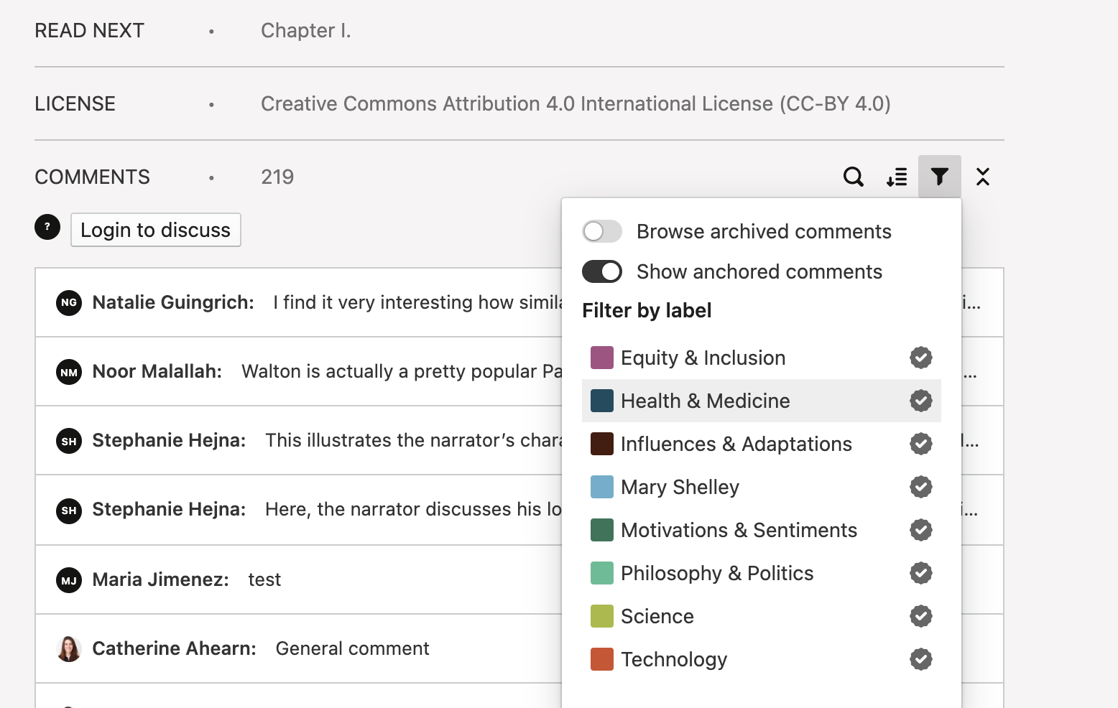
Task: Click the COMMENTS section heading
Action: [x=92, y=177]
